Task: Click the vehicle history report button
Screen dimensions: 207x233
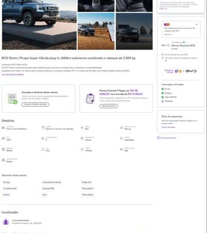Action: click(x=35, y=104)
